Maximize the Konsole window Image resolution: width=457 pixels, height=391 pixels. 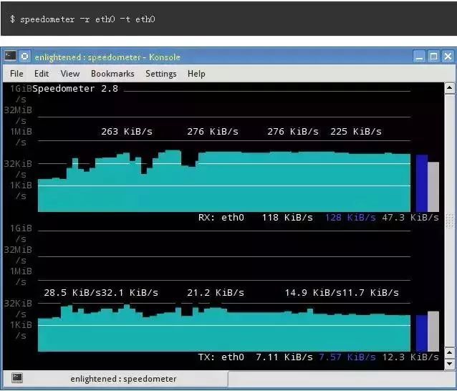[433, 57]
